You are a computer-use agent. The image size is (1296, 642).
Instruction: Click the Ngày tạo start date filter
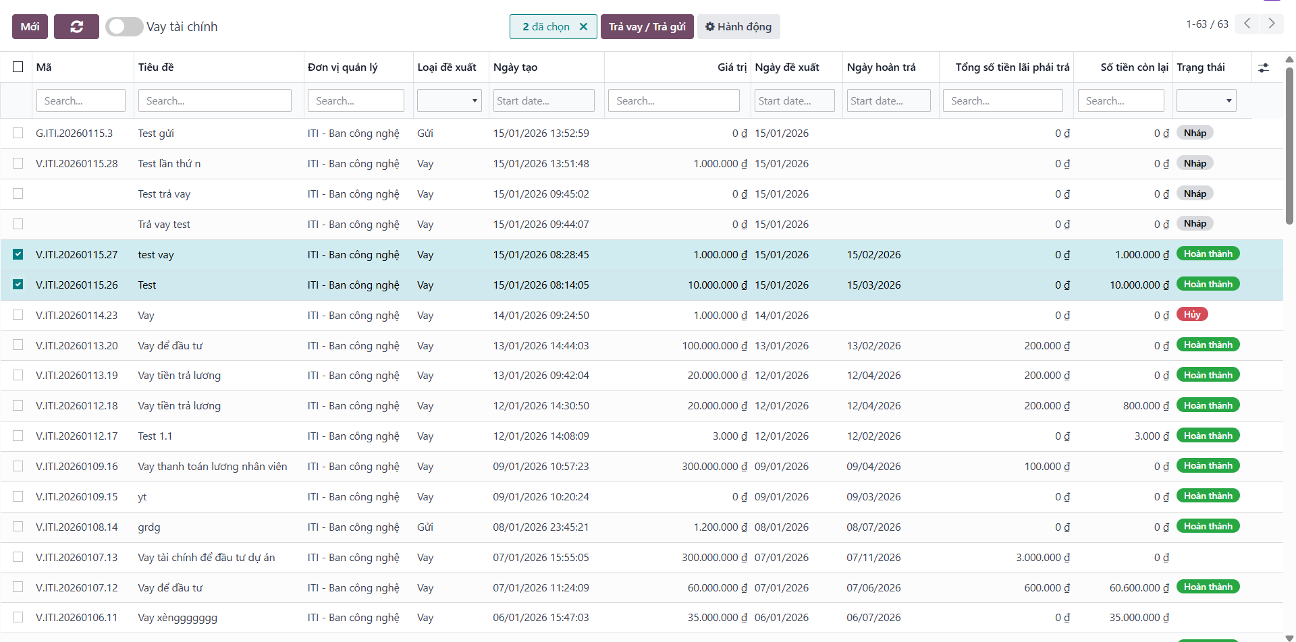point(544,100)
